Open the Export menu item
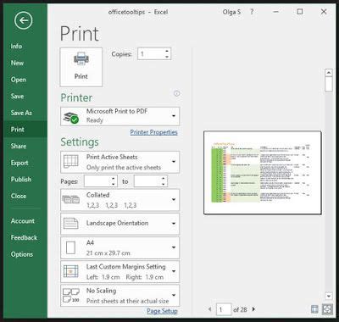This screenshot has height=322, width=339. click(19, 163)
